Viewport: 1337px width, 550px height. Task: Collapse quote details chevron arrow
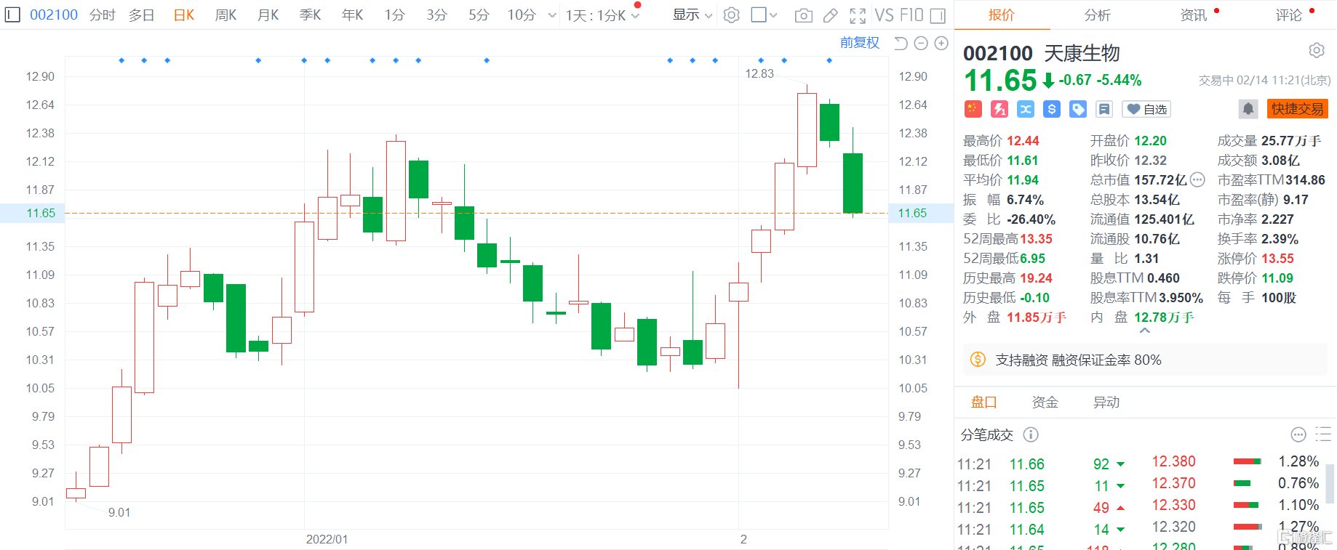pos(1145,331)
